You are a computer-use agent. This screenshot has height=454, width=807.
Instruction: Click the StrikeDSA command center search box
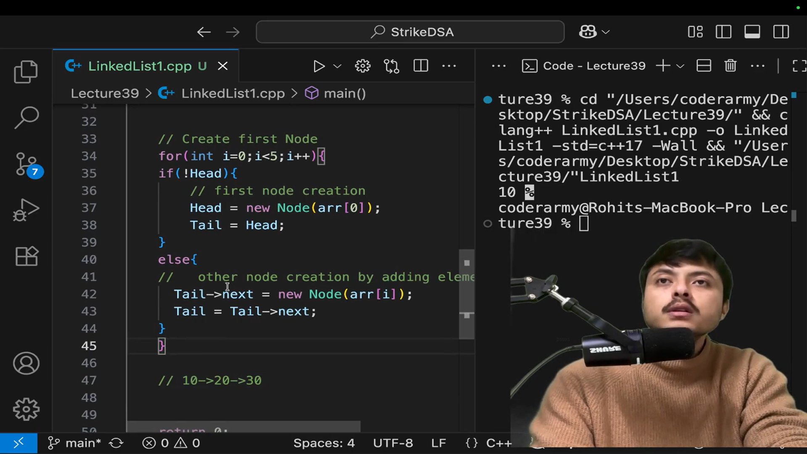coord(410,32)
